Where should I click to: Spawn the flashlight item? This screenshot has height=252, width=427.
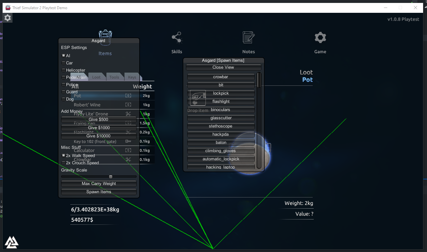click(221, 102)
